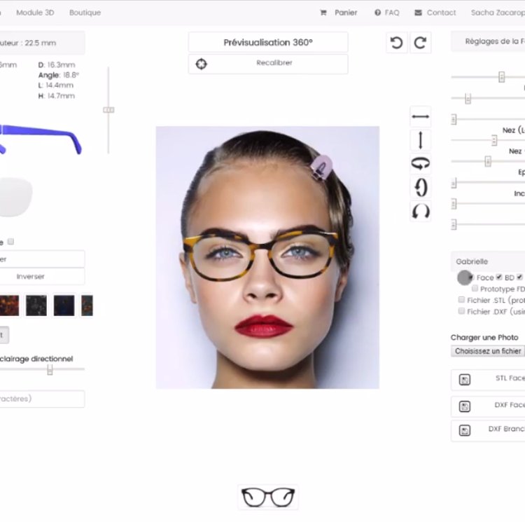Open Prévisualisation 360° preview
The image size is (525, 522).
268,42
